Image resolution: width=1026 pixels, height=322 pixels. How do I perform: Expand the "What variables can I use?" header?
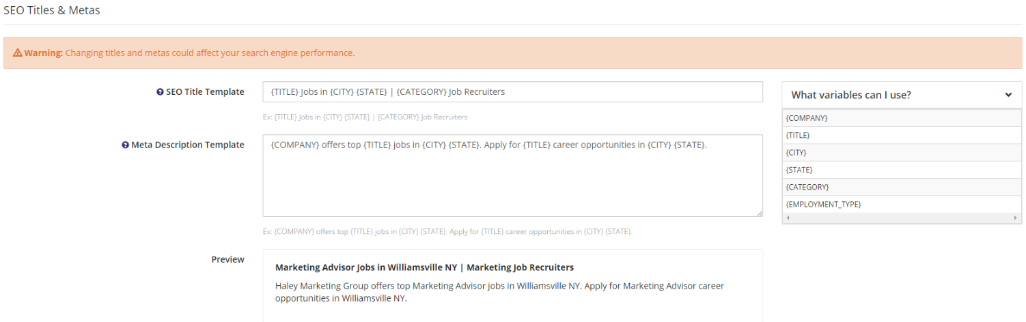[x=902, y=96]
